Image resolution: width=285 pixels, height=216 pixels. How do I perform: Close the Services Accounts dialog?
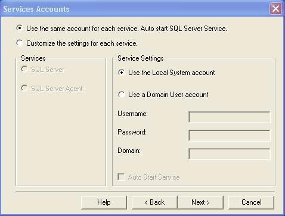[275, 9]
